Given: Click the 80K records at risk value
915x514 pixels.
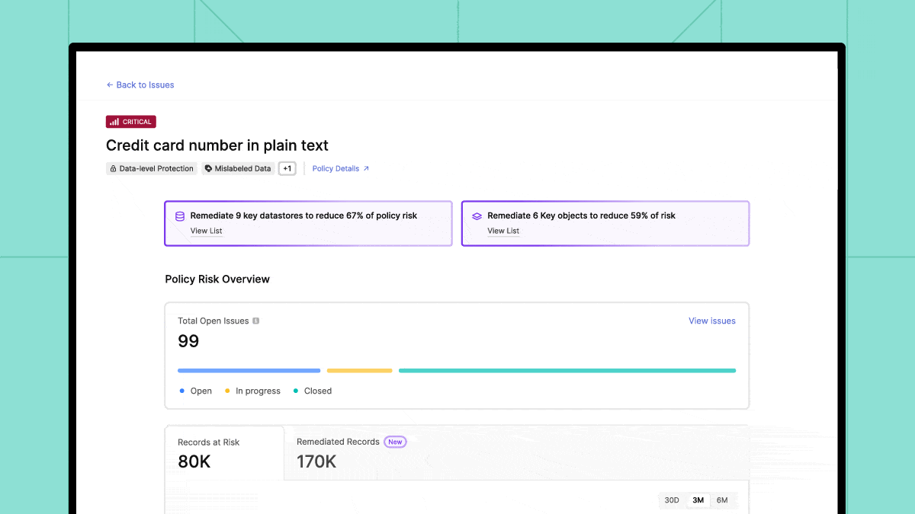Looking at the screenshot, I should point(194,461).
